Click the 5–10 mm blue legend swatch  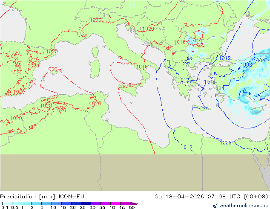[46, 203]
